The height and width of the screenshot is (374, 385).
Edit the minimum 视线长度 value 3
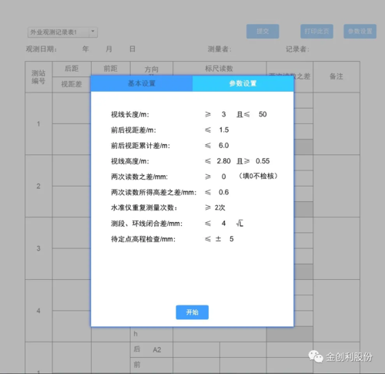(x=223, y=114)
